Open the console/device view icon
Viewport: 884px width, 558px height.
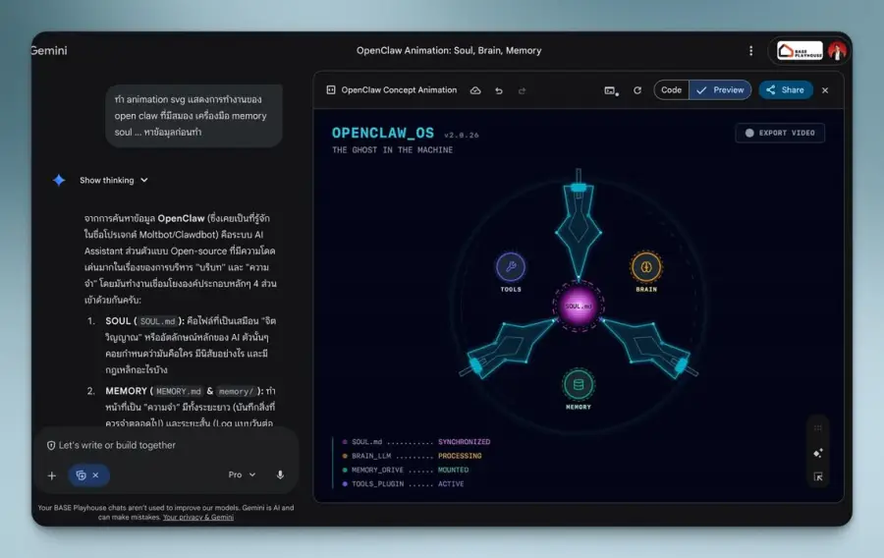pyautogui.click(x=611, y=90)
